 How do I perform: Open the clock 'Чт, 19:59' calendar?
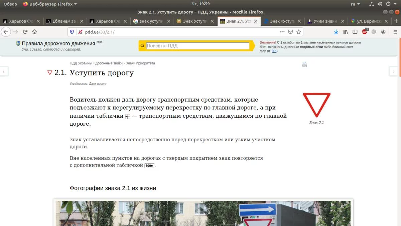click(x=200, y=4)
